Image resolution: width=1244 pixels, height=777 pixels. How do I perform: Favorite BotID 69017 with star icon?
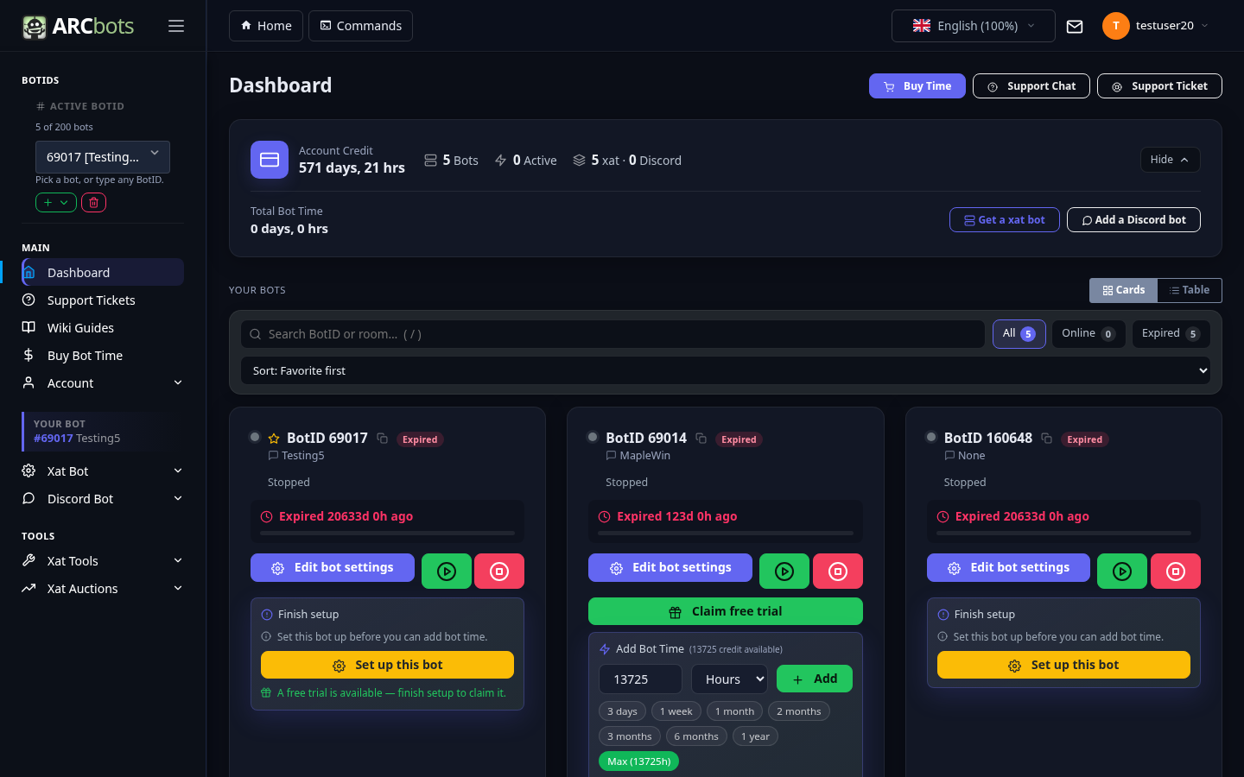274,439
